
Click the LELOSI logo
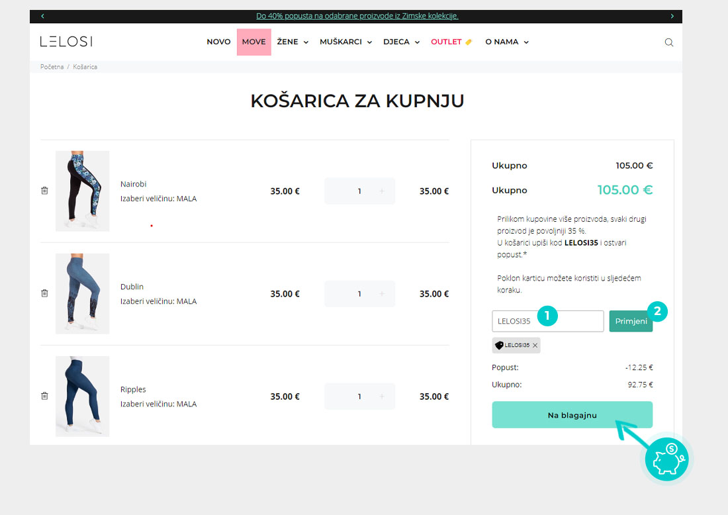point(66,42)
